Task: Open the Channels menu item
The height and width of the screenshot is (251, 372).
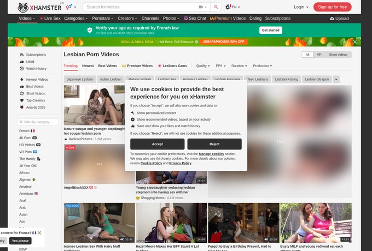Action: coord(150,19)
